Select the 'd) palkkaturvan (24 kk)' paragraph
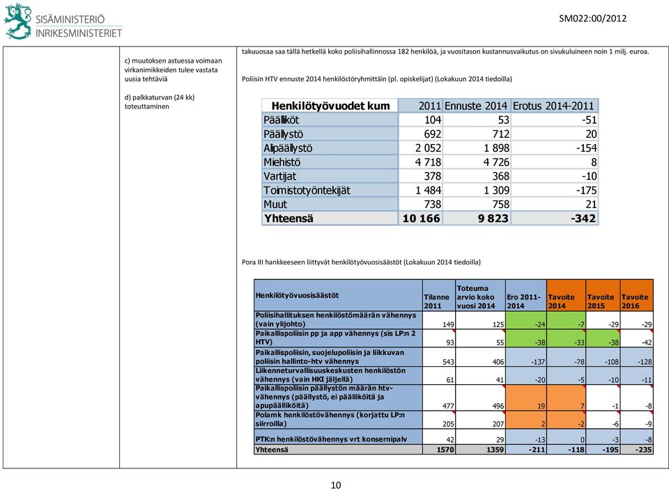 [x=160, y=102]
